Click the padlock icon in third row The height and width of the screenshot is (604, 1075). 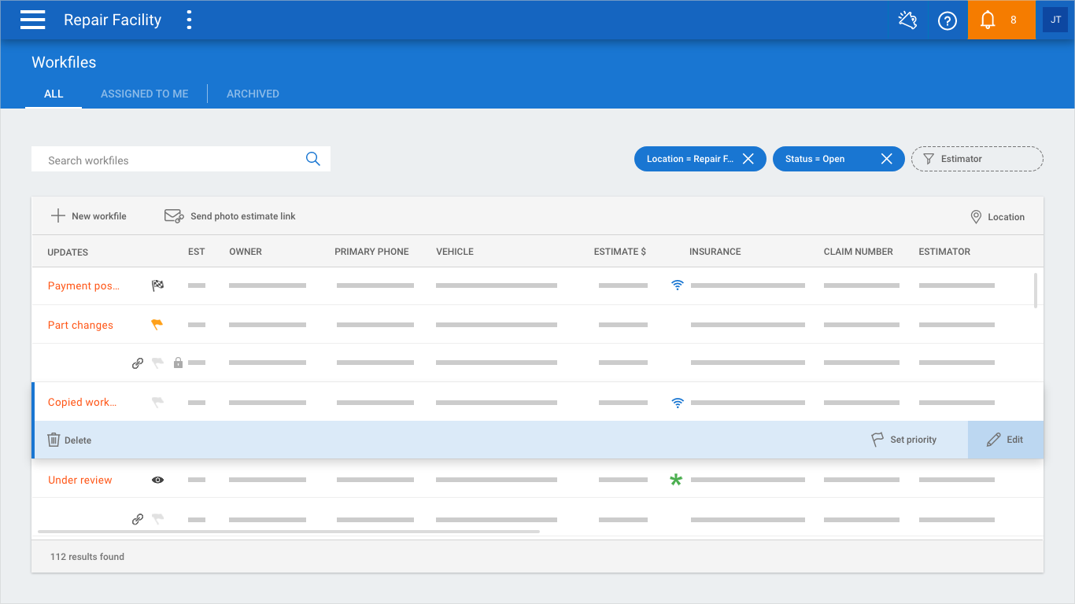[x=178, y=363]
